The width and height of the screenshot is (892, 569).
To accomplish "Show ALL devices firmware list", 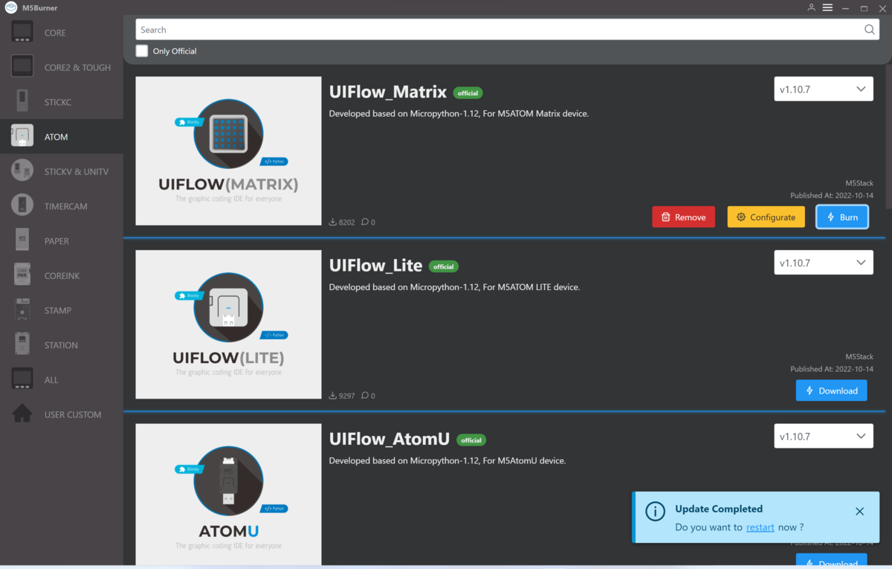I will [x=62, y=379].
